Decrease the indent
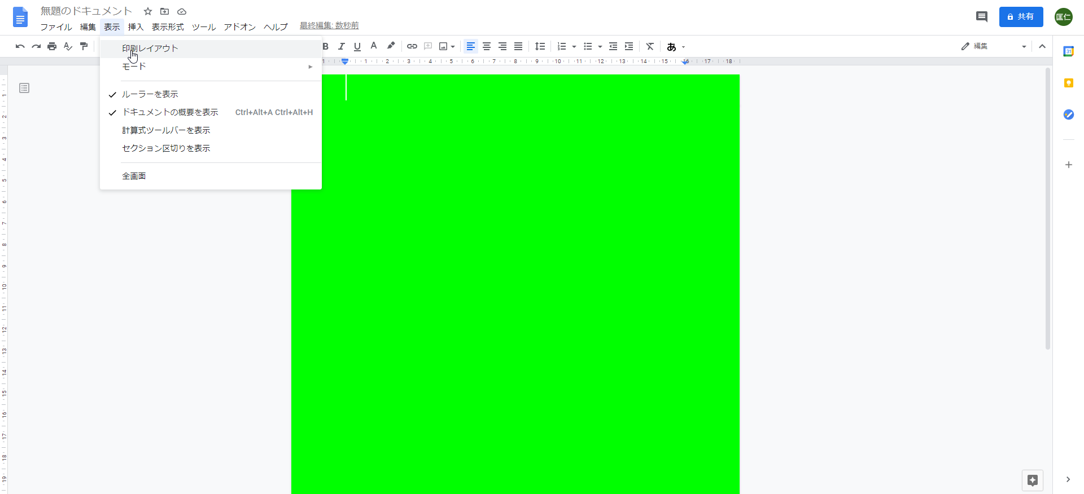Image resolution: width=1084 pixels, height=494 pixels. coord(613,46)
